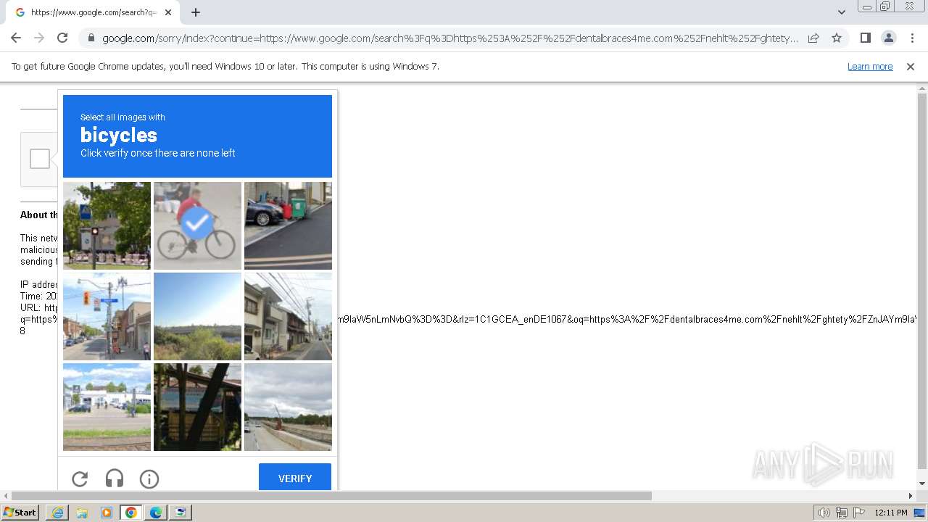Switch to the audio challenge
This screenshot has height=522, width=928.
(x=115, y=478)
